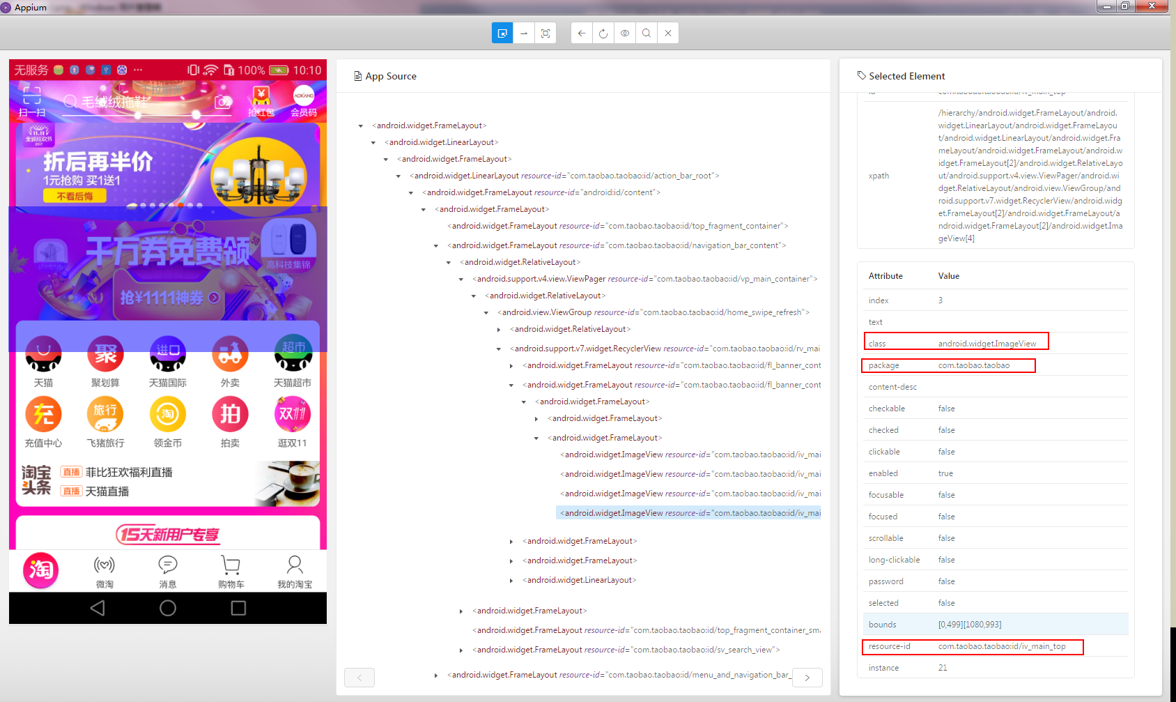The height and width of the screenshot is (702, 1176).
Task: Collapse the rv_main RecyclerView node
Action: point(498,349)
